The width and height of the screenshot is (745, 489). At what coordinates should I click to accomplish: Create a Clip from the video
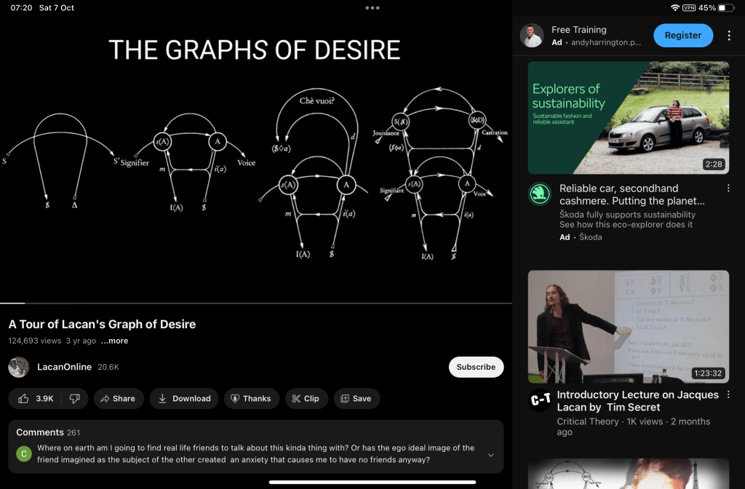point(306,398)
